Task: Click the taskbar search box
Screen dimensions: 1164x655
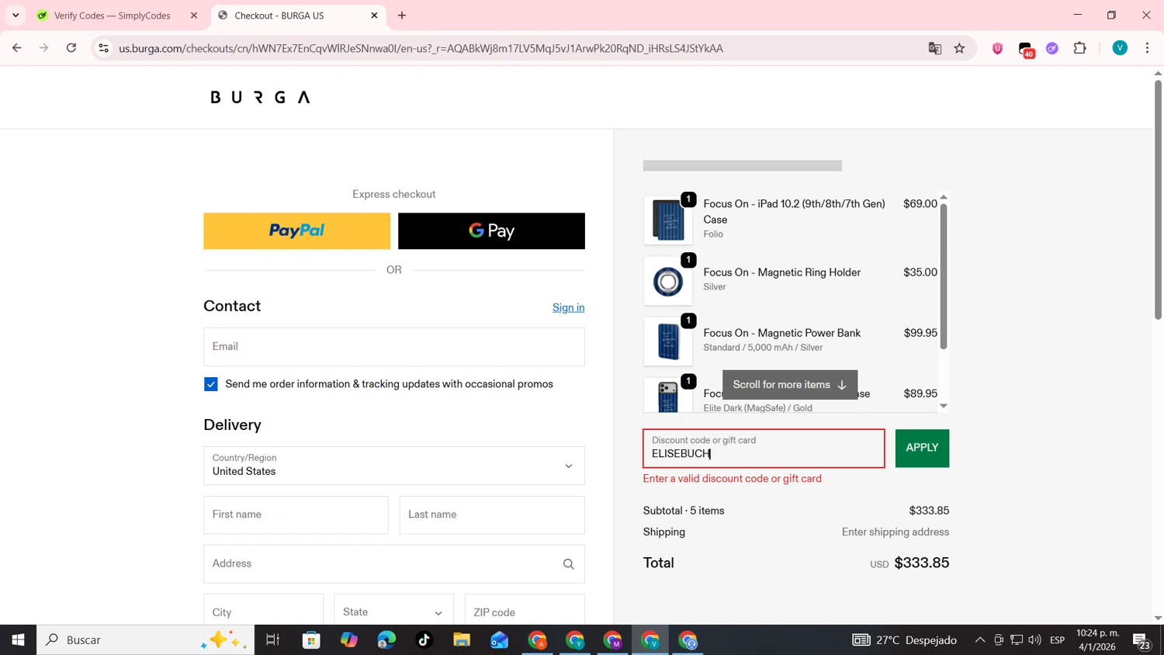Action: (145, 640)
